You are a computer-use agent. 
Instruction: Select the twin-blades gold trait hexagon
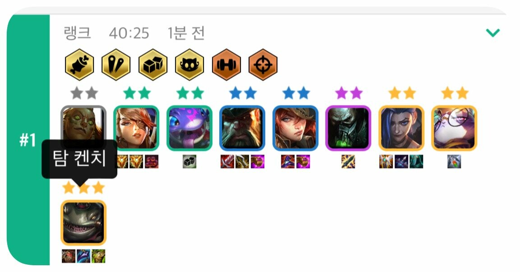116,64
